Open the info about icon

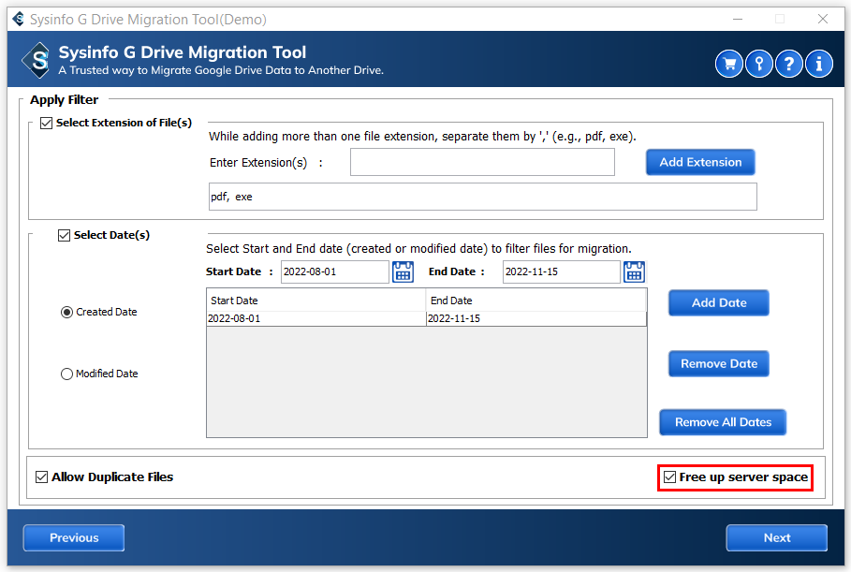click(x=819, y=64)
